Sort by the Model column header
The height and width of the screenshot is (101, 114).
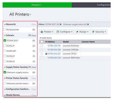pyautogui.click(x=66, y=42)
